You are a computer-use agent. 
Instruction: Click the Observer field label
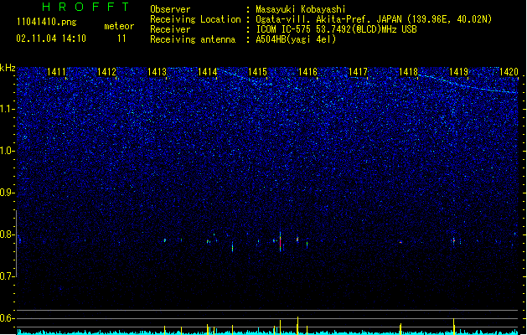click(x=170, y=9)
